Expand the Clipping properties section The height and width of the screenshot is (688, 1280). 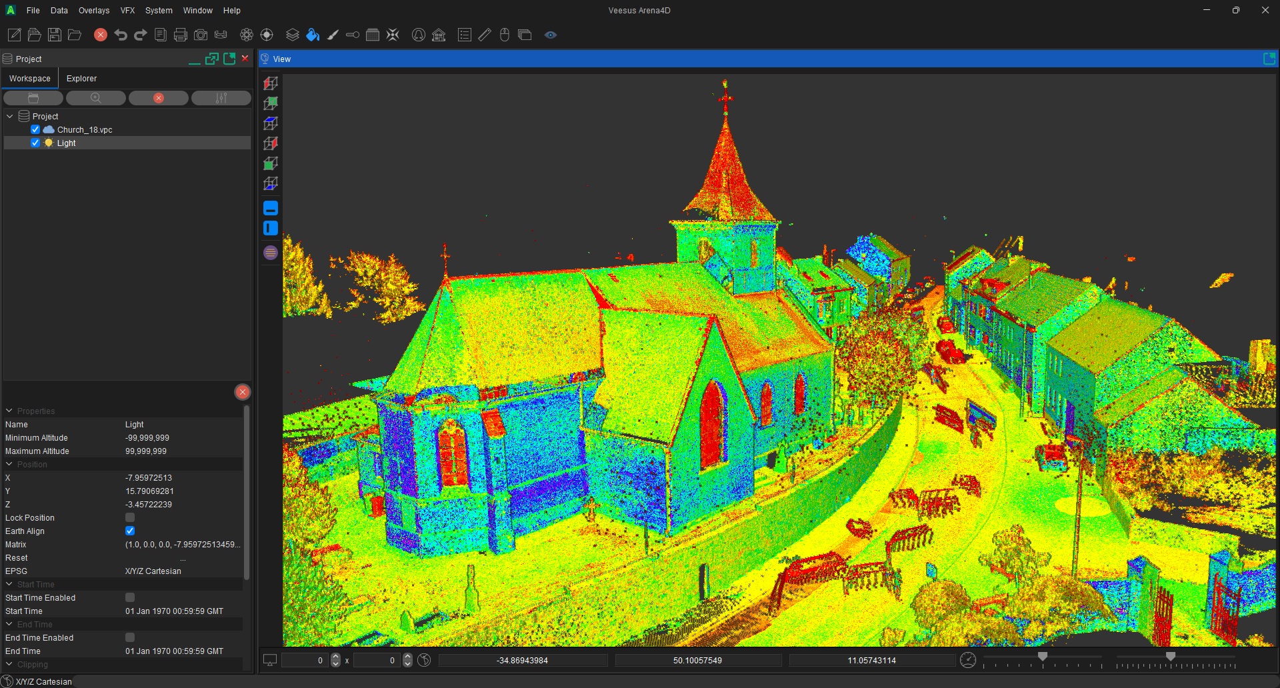(9, 665)
